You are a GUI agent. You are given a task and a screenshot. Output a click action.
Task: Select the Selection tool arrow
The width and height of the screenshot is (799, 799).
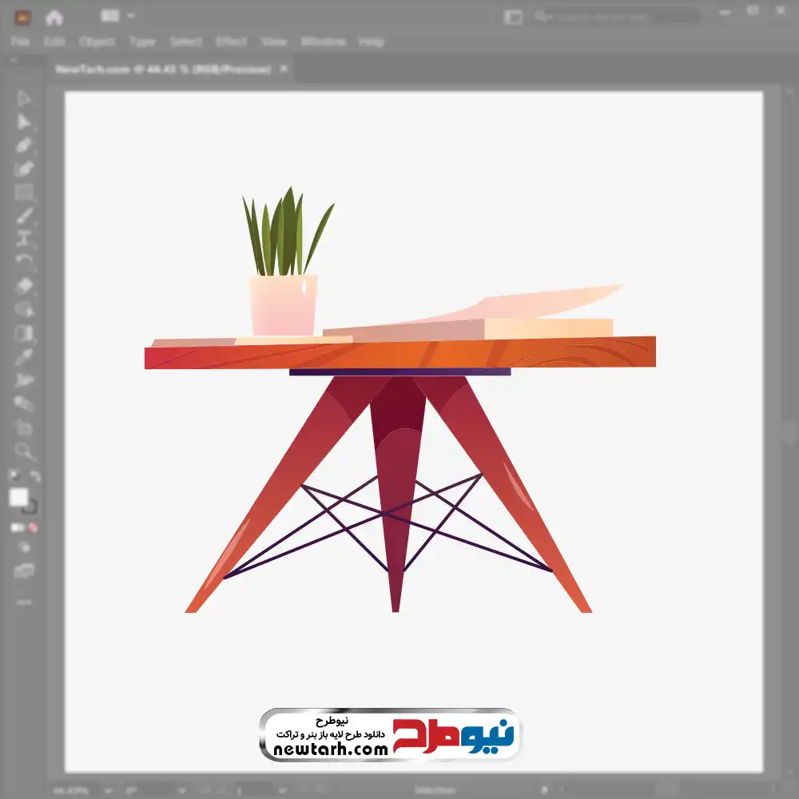point(24,98)
